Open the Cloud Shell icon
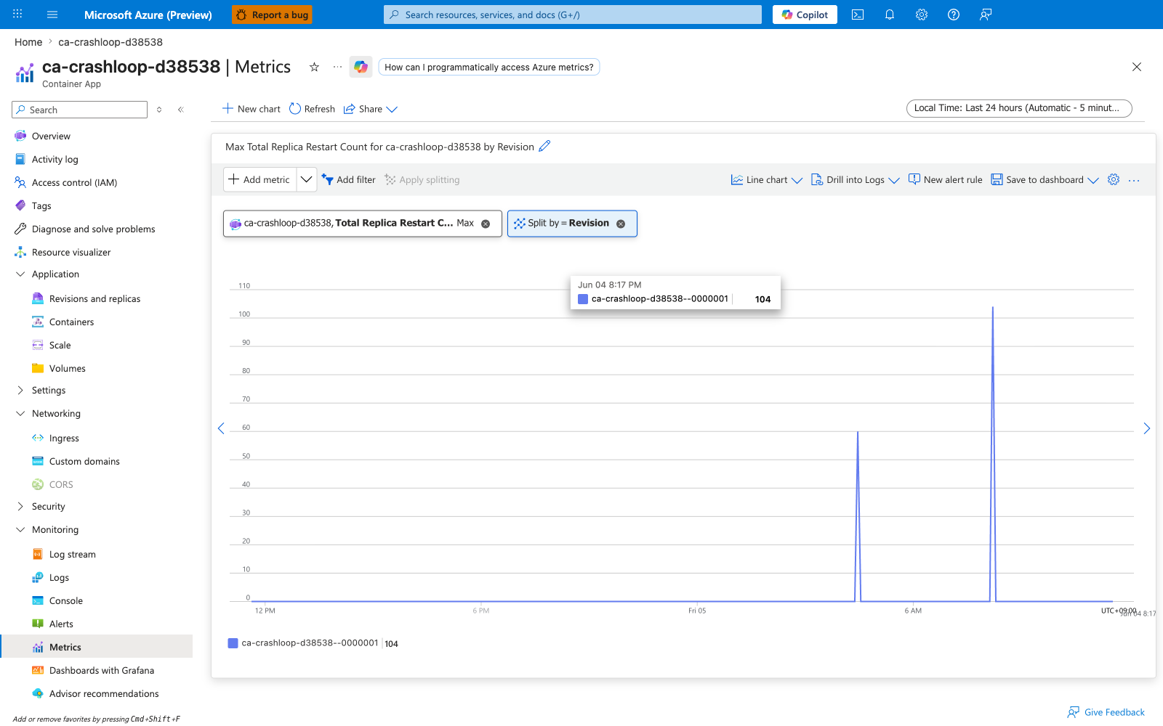1163x726 pixels. [x=858, y=15]
